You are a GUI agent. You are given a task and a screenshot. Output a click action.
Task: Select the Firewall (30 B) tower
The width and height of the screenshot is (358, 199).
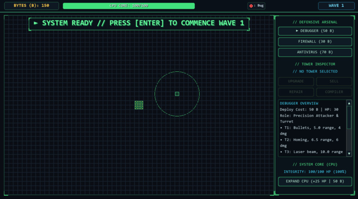click(315, 42)
